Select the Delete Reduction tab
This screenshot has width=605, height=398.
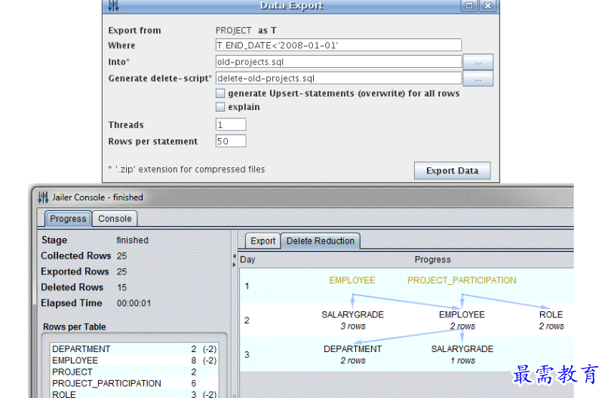[x=321, y=241]
